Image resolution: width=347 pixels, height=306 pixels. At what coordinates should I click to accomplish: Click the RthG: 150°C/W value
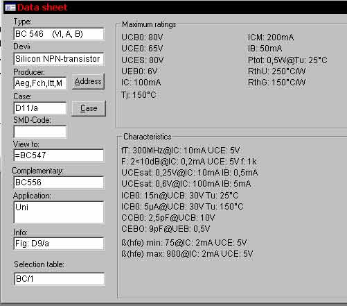tap(277, 83)
